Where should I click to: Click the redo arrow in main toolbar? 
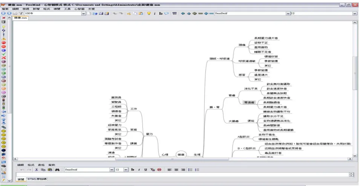point(121,14)
